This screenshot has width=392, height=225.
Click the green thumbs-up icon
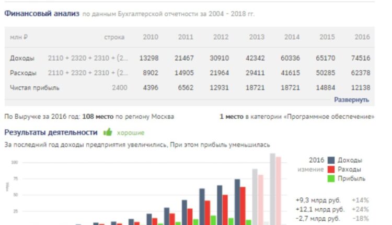[108, 132]
